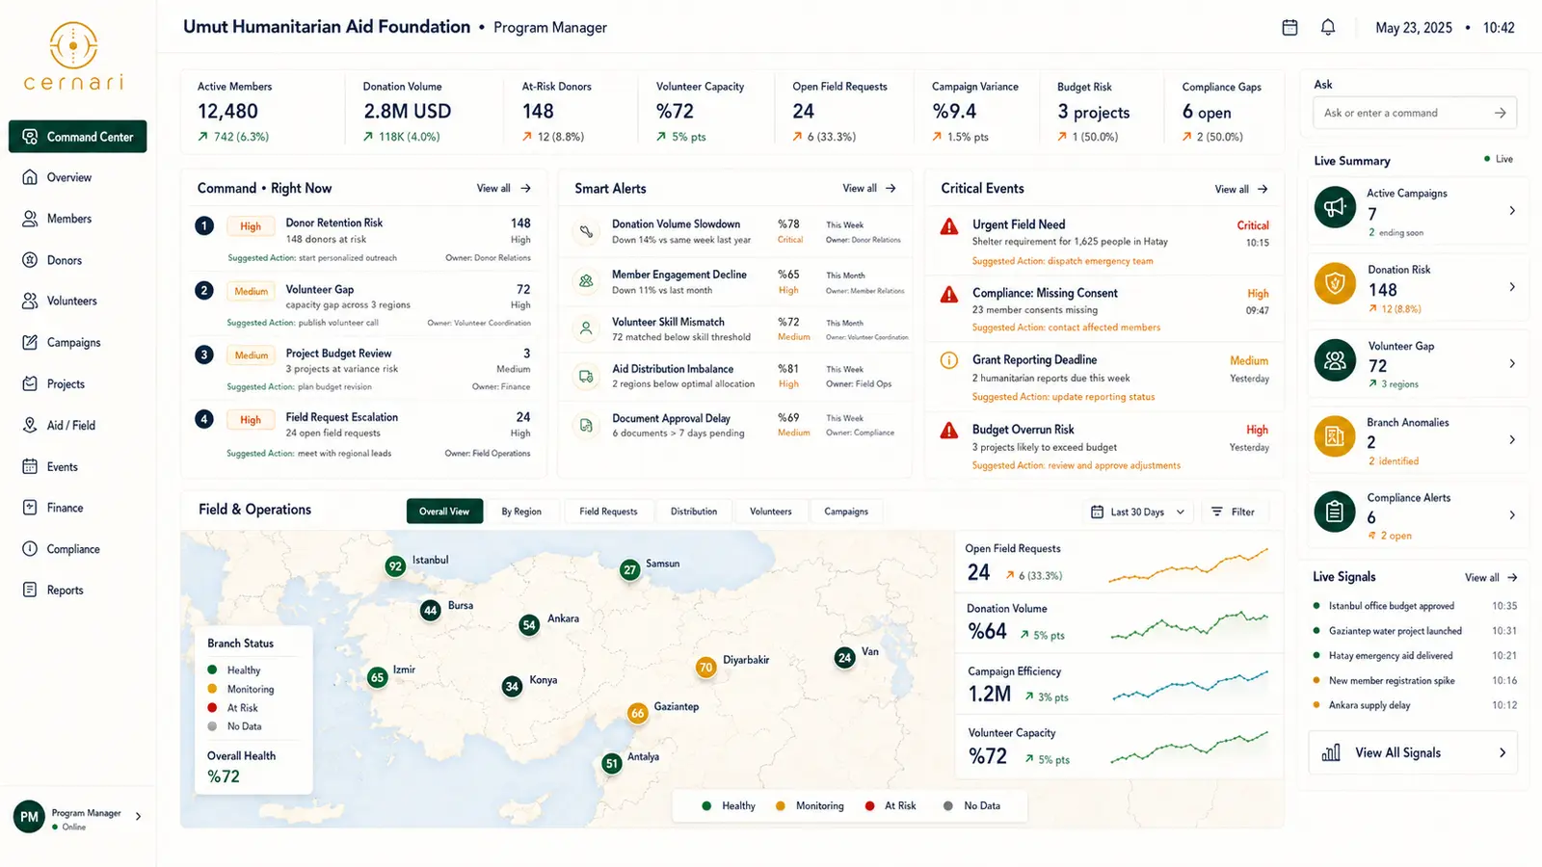
Task: Click the Filter button
Action: point(1234,512)
